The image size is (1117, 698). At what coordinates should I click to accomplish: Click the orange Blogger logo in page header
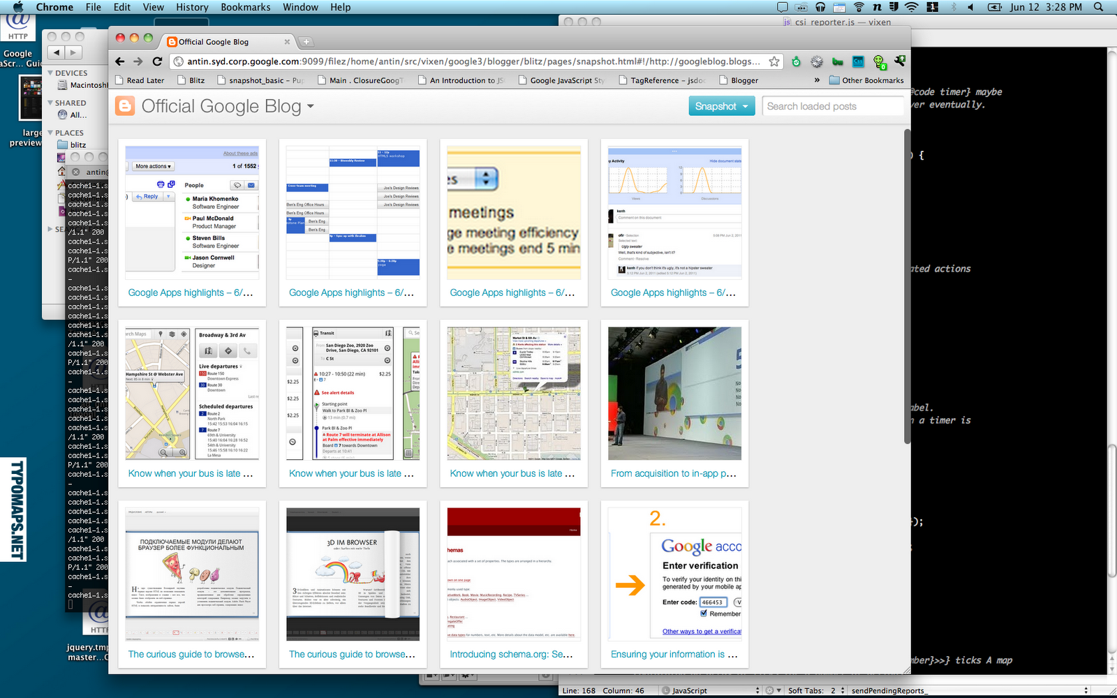pyautogui.click(x=125, y=106)
